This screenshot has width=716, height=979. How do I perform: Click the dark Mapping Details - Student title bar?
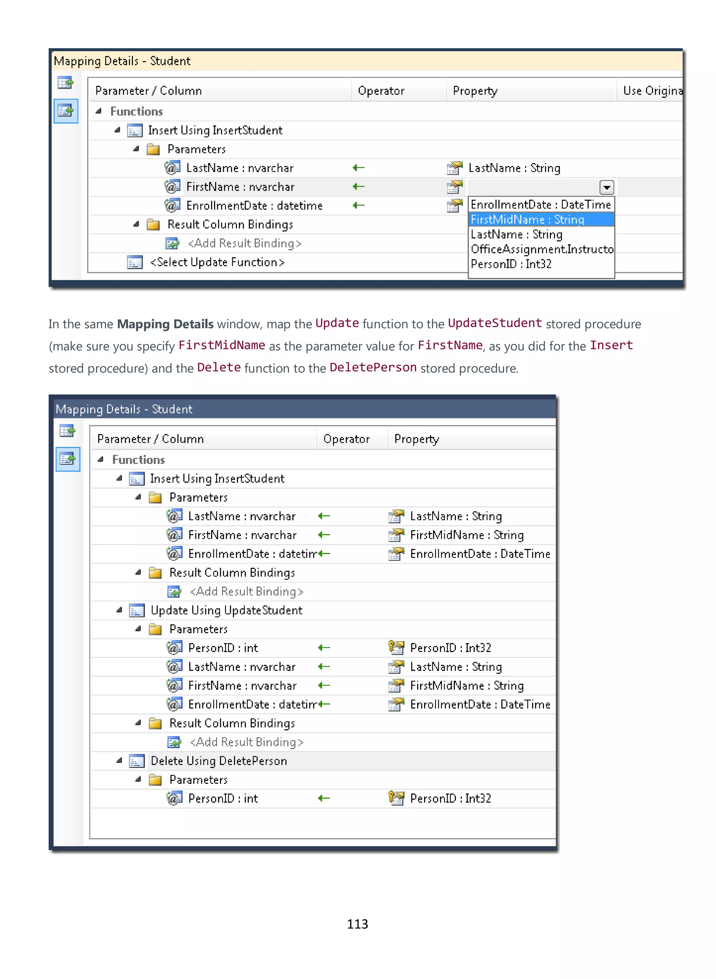tap(304, 409)
